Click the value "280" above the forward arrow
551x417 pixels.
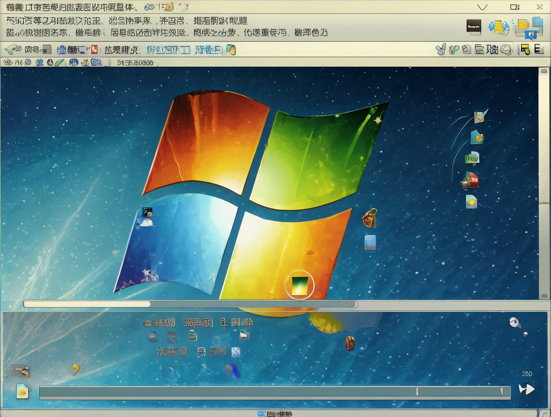coord(527,374)
